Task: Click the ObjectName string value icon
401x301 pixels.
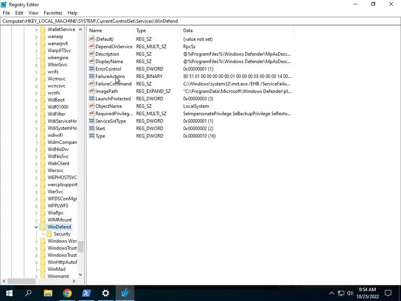Action: (92, 106)
